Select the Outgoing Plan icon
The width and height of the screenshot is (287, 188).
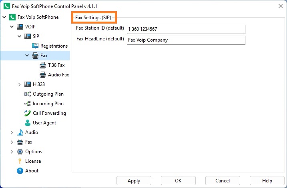(28, 94)
